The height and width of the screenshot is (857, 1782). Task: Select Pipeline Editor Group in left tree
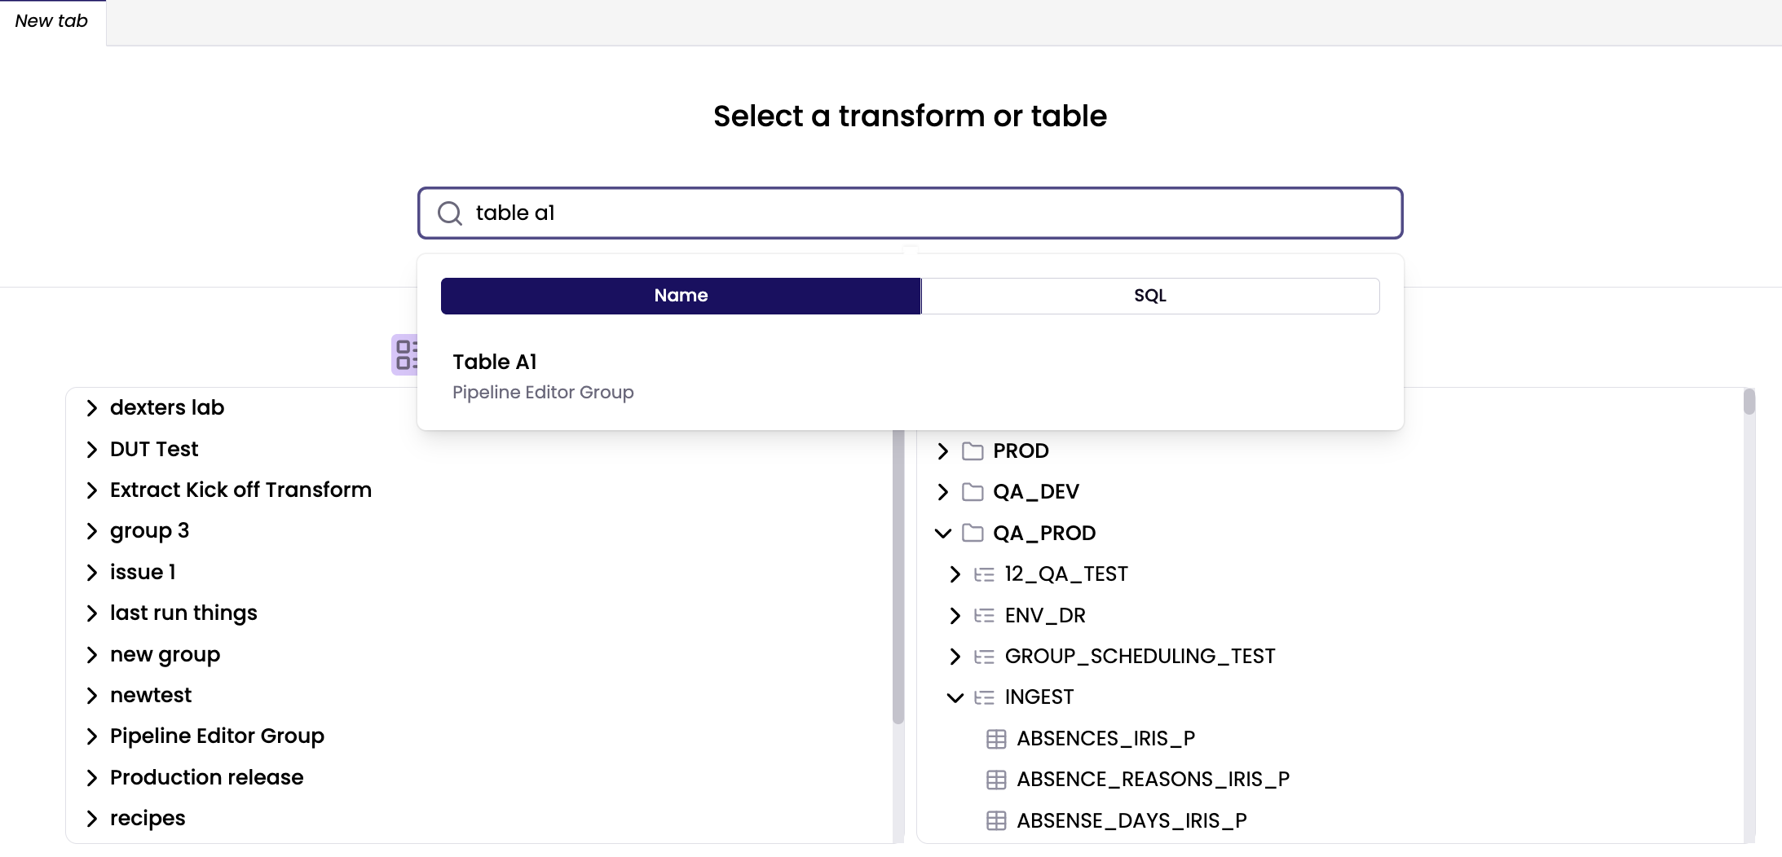point(217,736)
